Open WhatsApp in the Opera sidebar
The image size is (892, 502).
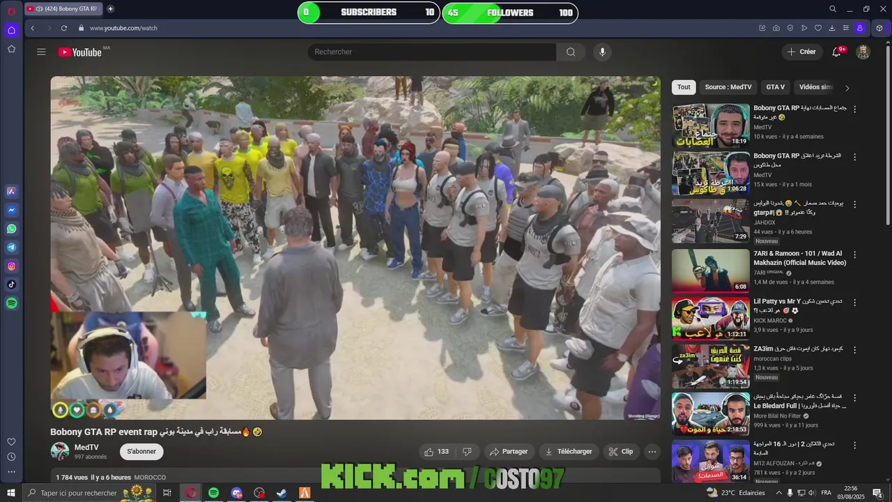tap(11, 229)
